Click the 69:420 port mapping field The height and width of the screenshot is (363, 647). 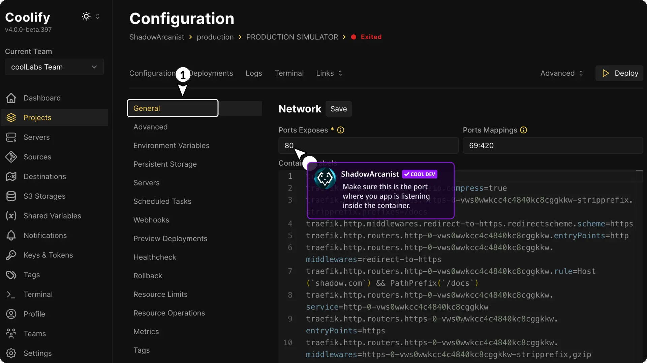pyautogui.click(x=552, y=146)
